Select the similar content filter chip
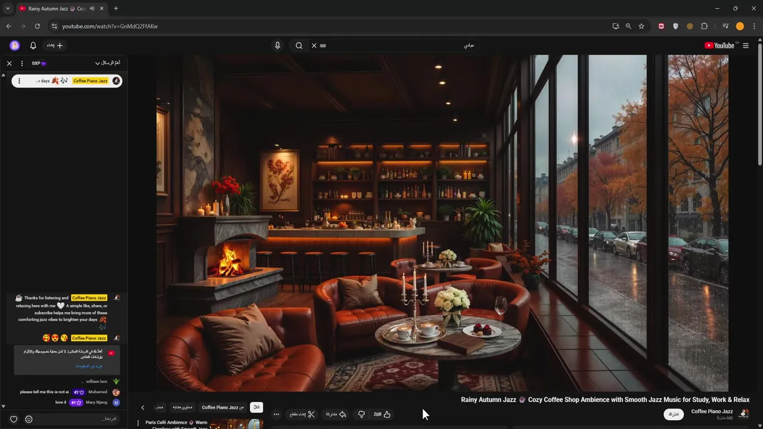Screen dimensions: 763x429 [x=182, y=408]
